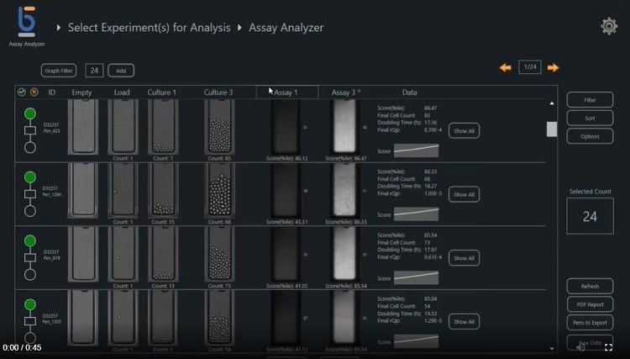The height and width of the screenshot is (359, 630).
Task: Select bottom empty circle state for Pen_679
Action: tap(30, 275)
